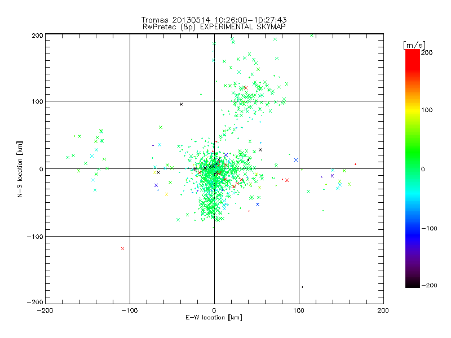Click the "N-S location [km]" vertical axis label

pyautogui.click(x=20, y=169)
